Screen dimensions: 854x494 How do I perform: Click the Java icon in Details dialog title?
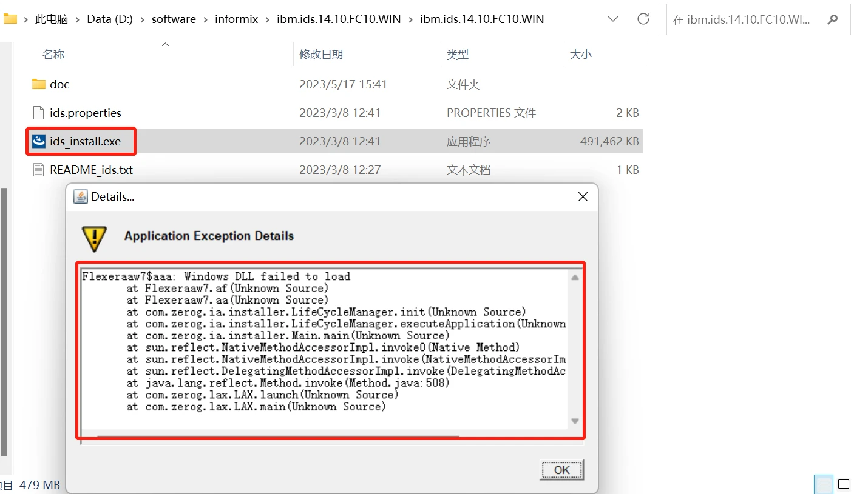coord(81,196)
